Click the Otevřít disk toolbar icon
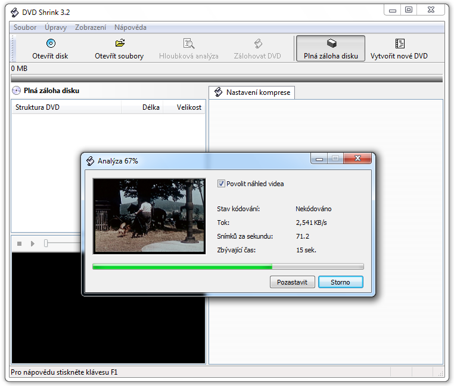The width and height of the screenshot is (454, 386). point(51,44)
